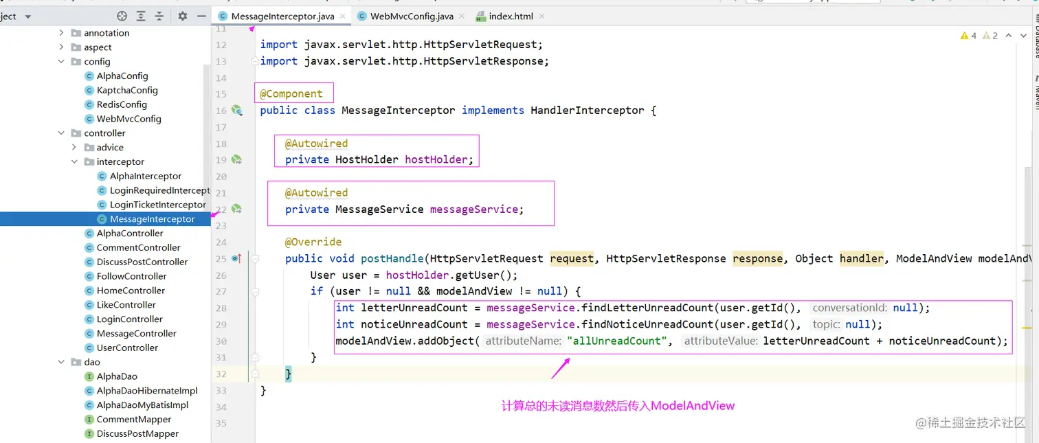Expand the advice folder
The height and width of the screenshot is (443, 1039).
74,148
